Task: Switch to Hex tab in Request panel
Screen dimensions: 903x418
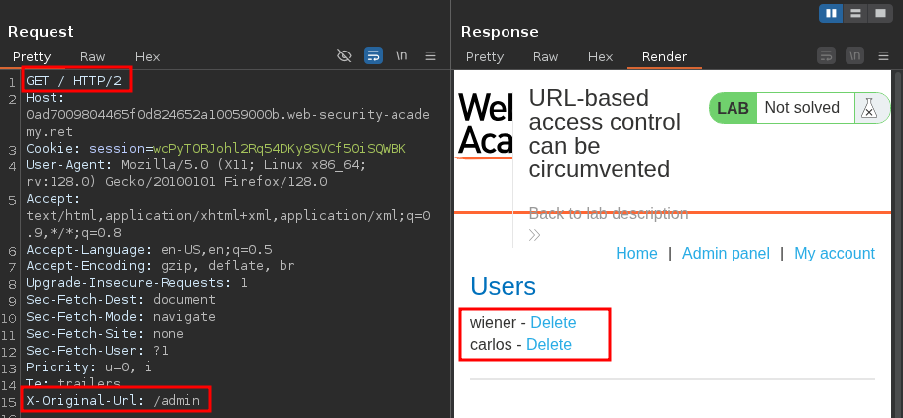Action: point(147,57)
